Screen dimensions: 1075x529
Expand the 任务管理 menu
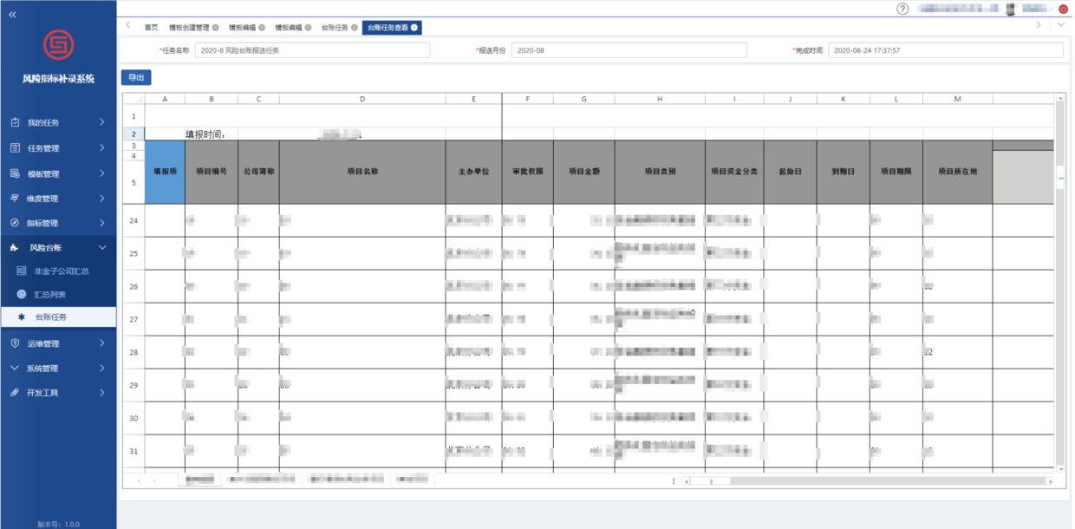[102, 148]
